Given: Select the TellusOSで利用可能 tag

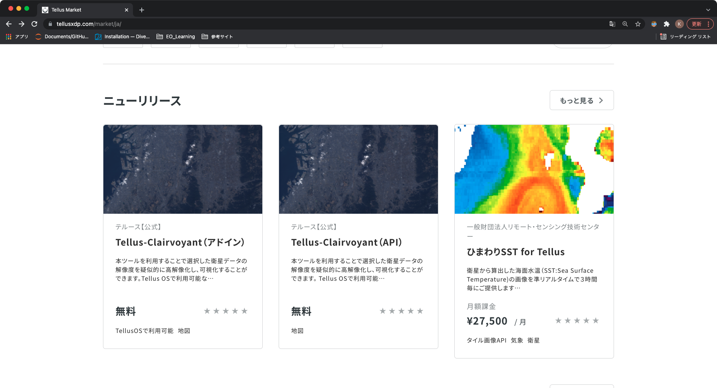Looking at the screenshot, I should click(x=145, y=331).
